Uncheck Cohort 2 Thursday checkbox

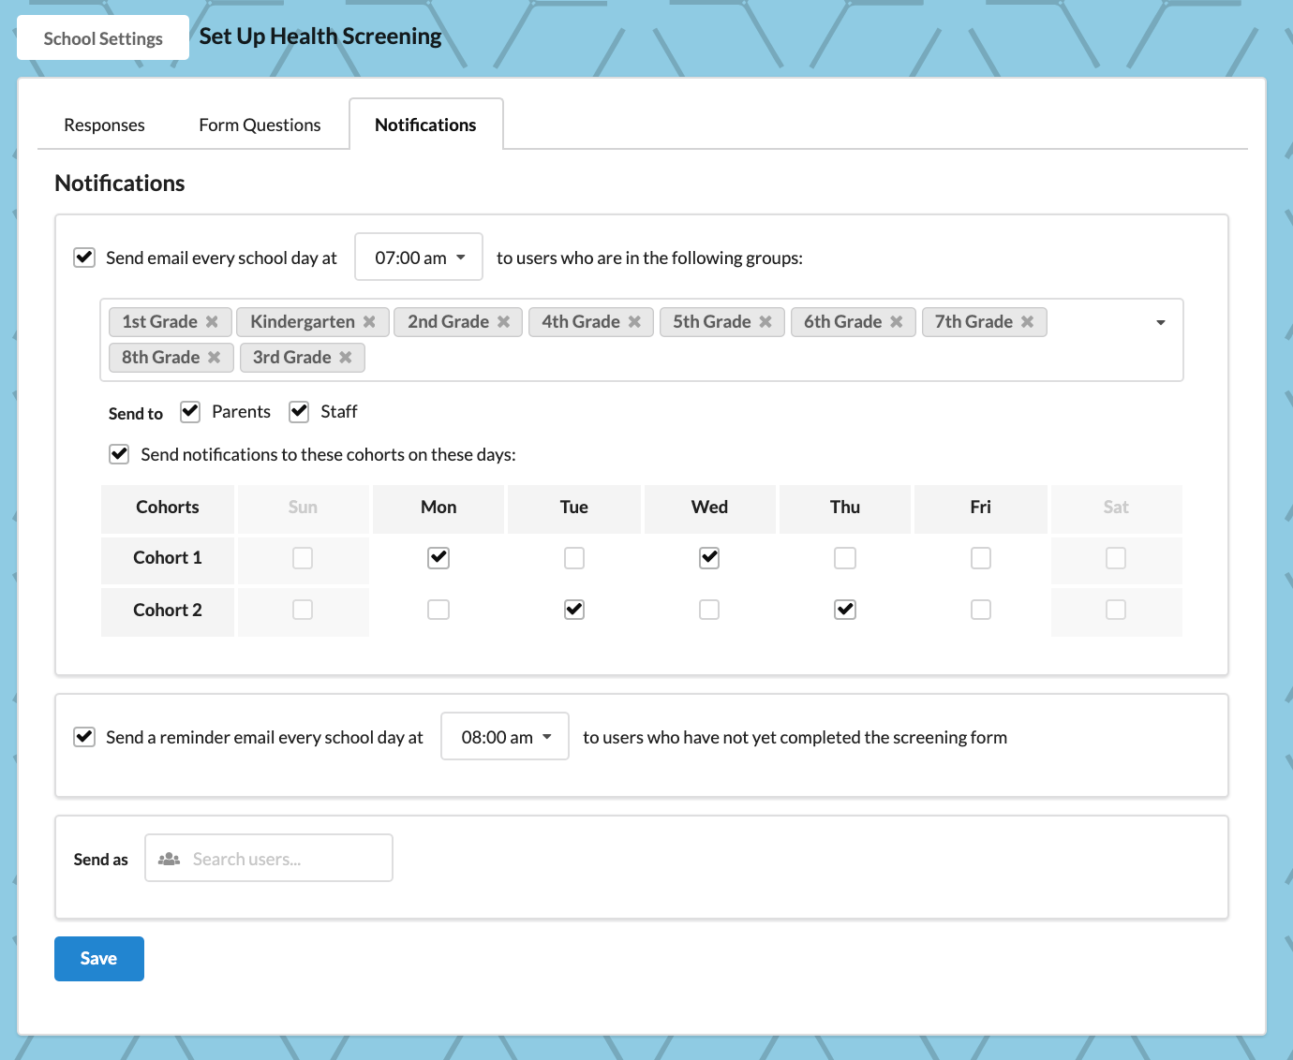[845, 610]
